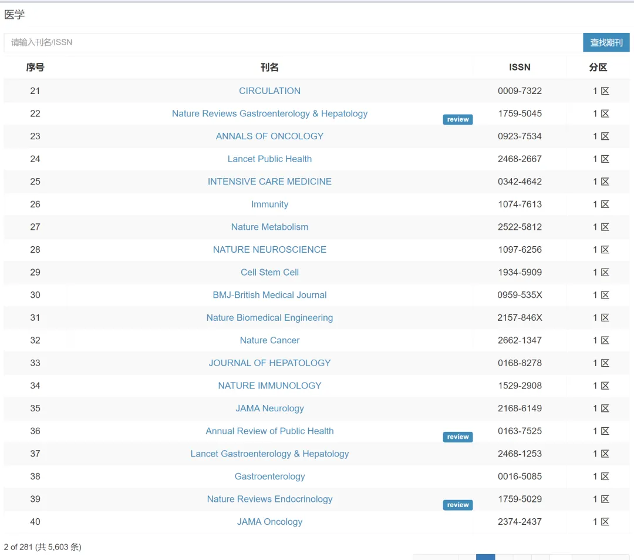This screenshot has width=634, height=560.
Task: Select the JOURNAL OF HEPATOLOGY link
Action: [x=269, y=363]
